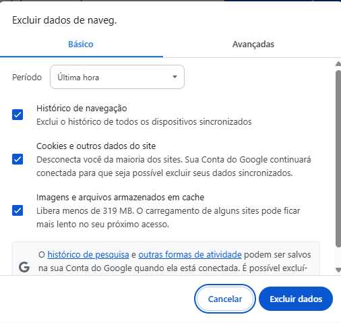The width and height of the screenshot is (341, 323).
Task: Click the scrollbar up arrow
Action: [338, 64]
